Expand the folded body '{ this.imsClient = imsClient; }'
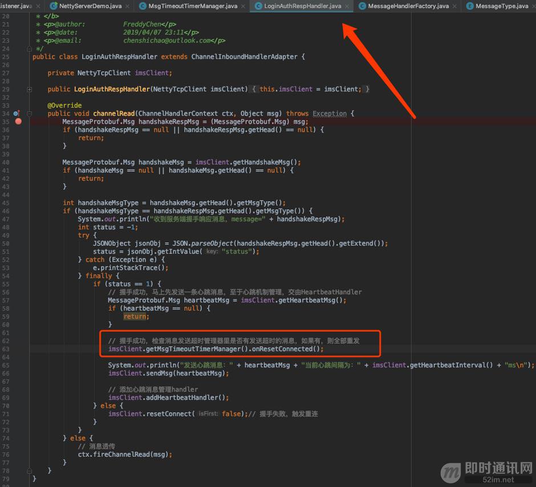The height and width of the screenshot is (487, 536). point(311,89)
